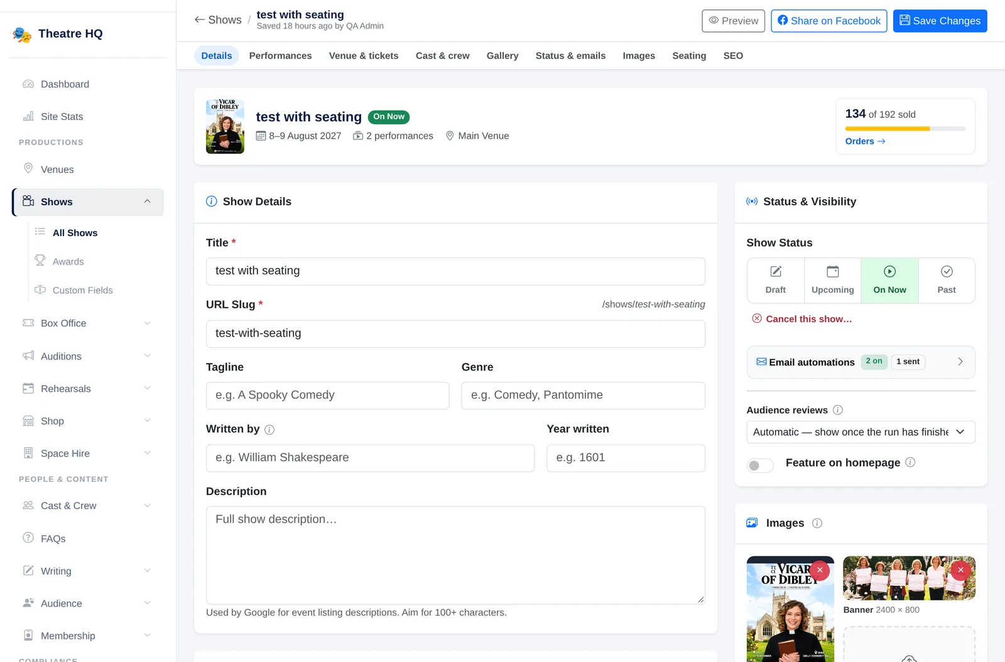Click the show poster thumbnail in header

pos(225,126)
